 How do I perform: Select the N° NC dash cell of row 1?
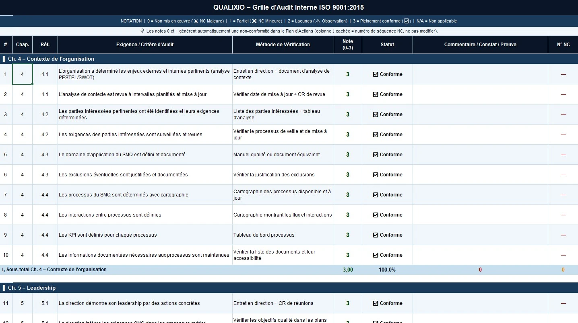tap(563, 74)
